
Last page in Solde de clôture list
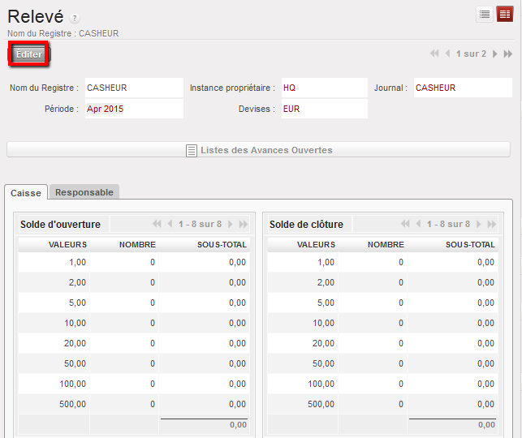point(491,224)
